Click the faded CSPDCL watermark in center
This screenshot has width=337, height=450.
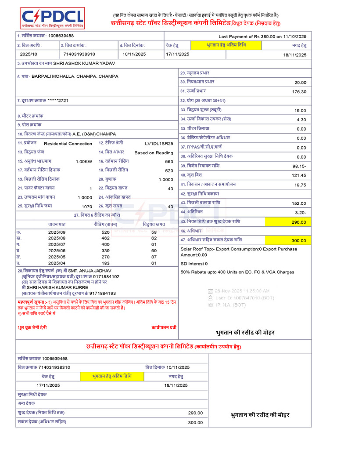pyautogui.click(x=168, y=217)
